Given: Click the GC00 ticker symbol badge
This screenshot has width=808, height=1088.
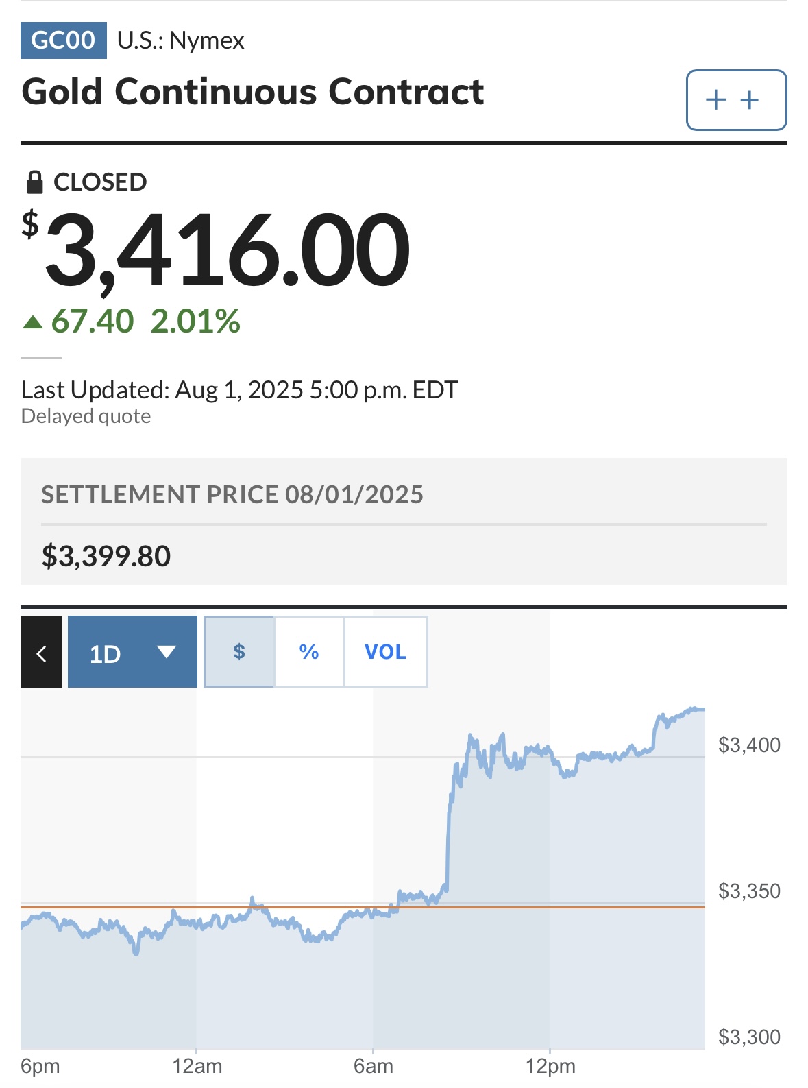Looking at the screenshot, I should point(64,40).
